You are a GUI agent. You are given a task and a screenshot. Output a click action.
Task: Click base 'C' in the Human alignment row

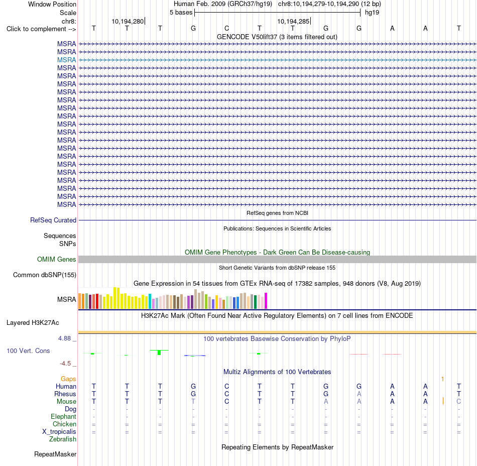(x=226, y=386)
